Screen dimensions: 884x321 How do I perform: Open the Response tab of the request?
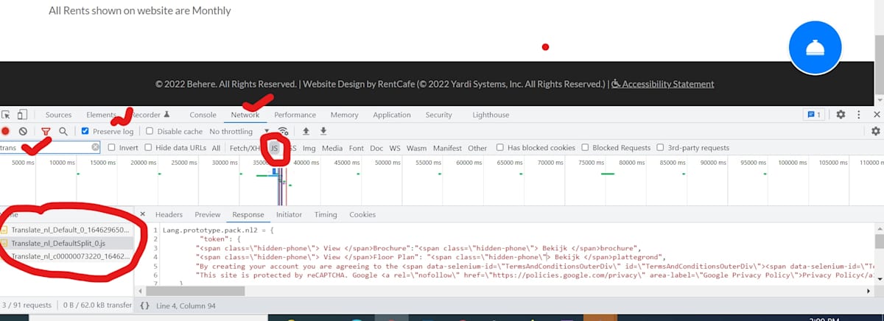coord(248,214)
